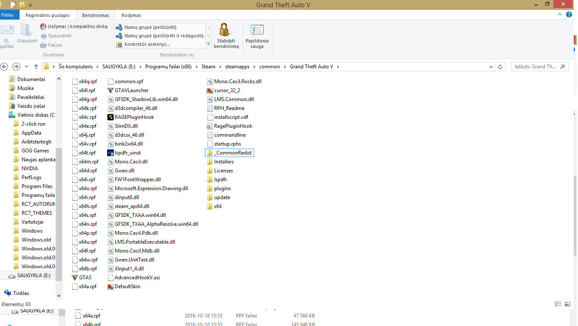578x326 pixels.
Task: Launch the GTAVLauncher application file
Action: pyautogui.click(x=128, y=90)
